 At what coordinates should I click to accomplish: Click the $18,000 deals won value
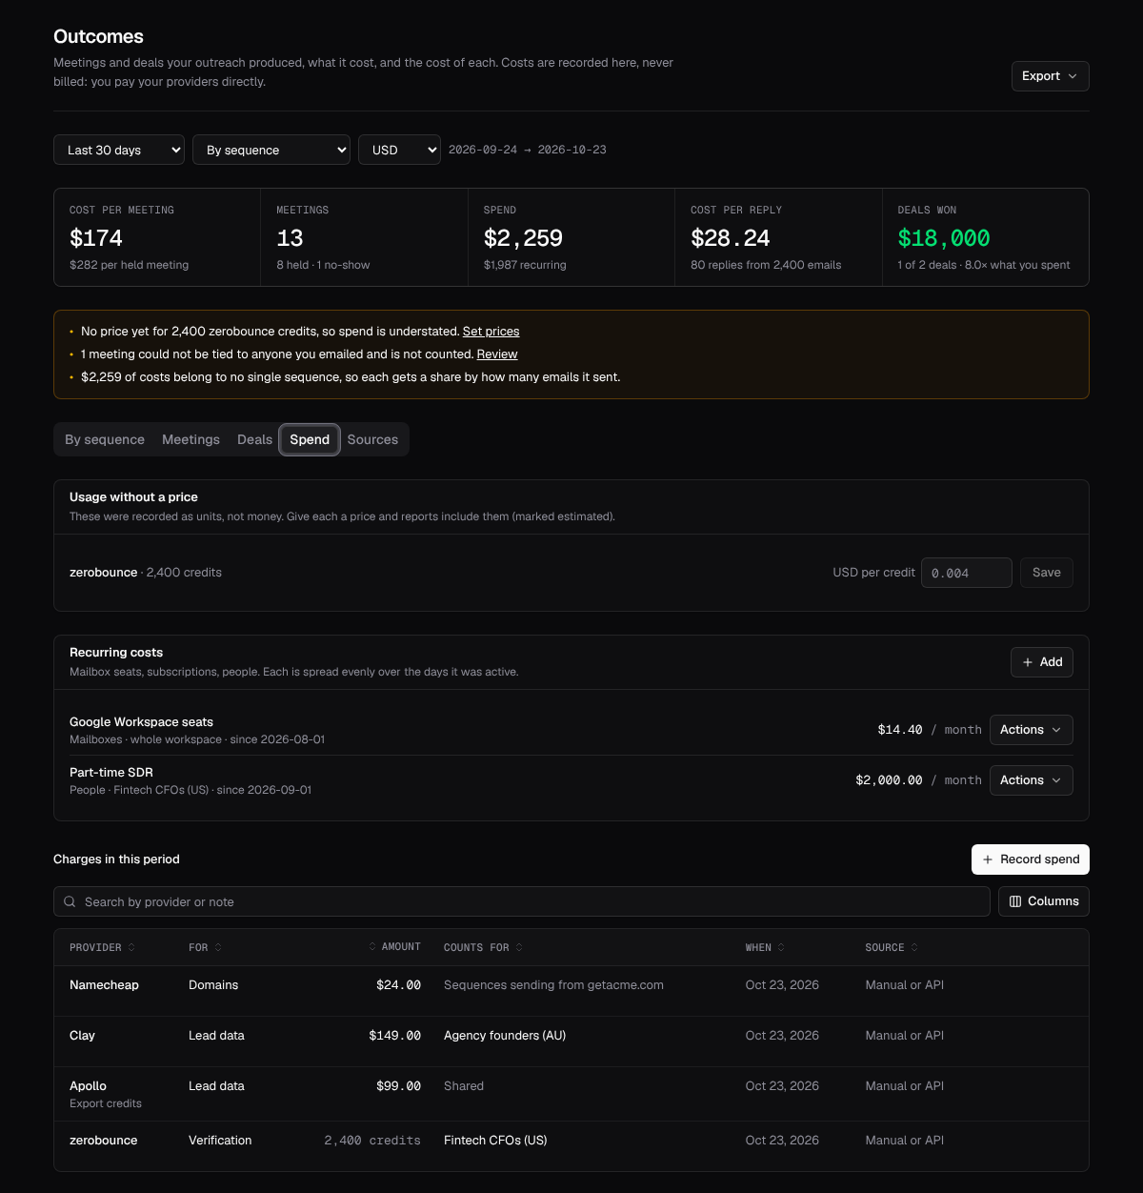coord(944,238)
